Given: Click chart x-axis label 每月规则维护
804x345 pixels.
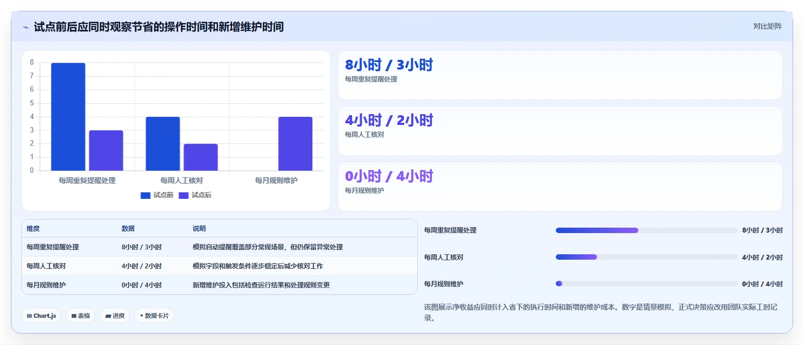Looking at the screenshot, I should 277,180.
